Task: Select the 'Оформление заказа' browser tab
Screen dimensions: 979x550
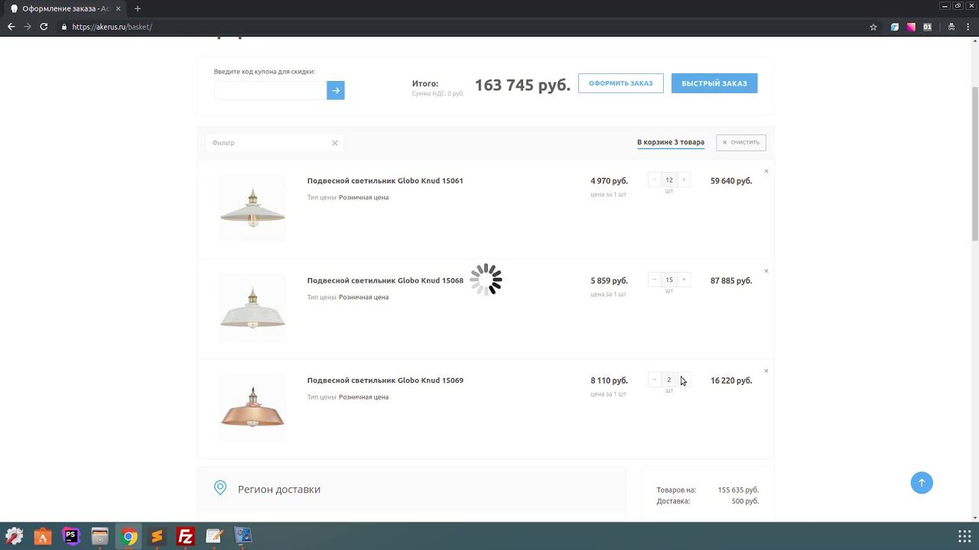Action: [65, 8]
